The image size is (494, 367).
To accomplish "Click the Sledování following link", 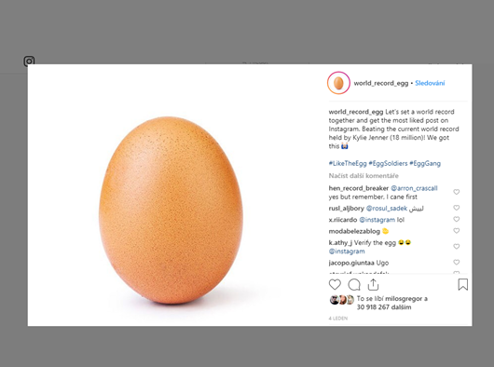I will (430, 83).
